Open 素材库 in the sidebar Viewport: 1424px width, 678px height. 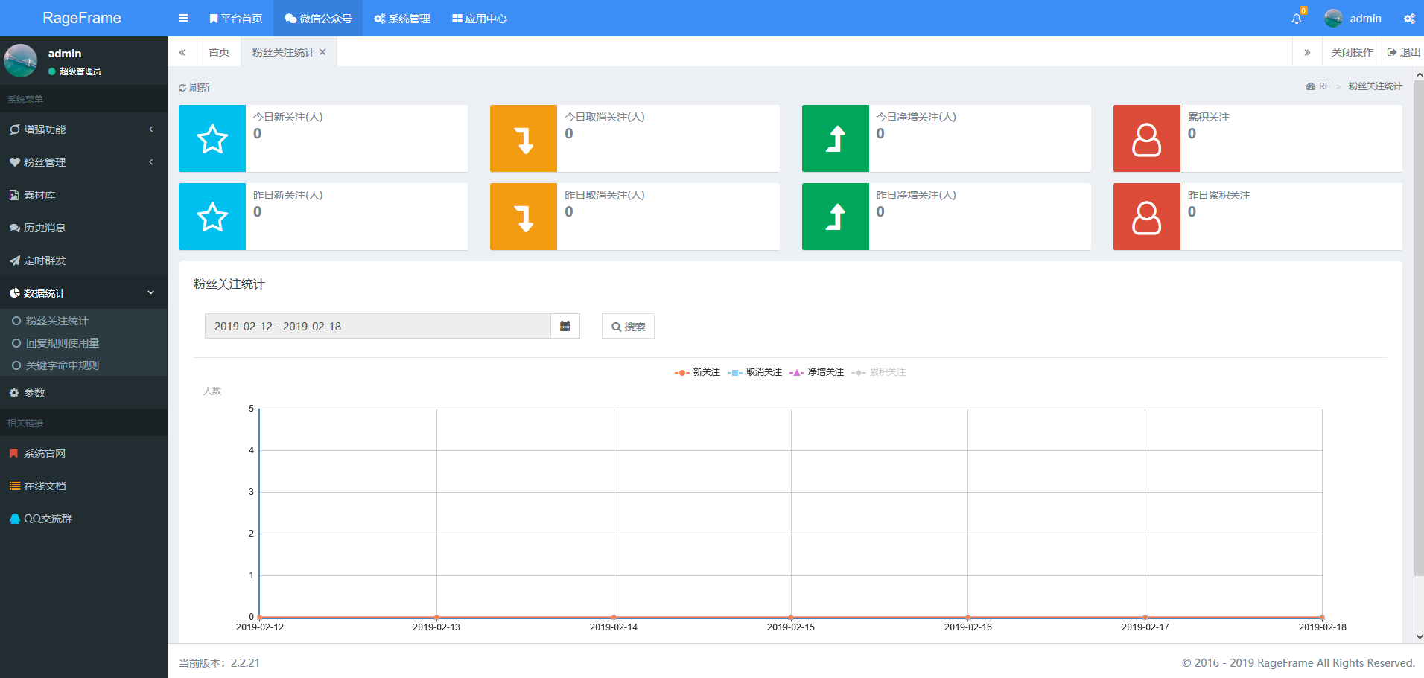click(x=83, y=195)
